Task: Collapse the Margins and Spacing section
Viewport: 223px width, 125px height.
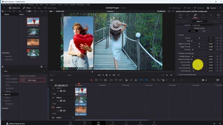Action: click(178, 53)
